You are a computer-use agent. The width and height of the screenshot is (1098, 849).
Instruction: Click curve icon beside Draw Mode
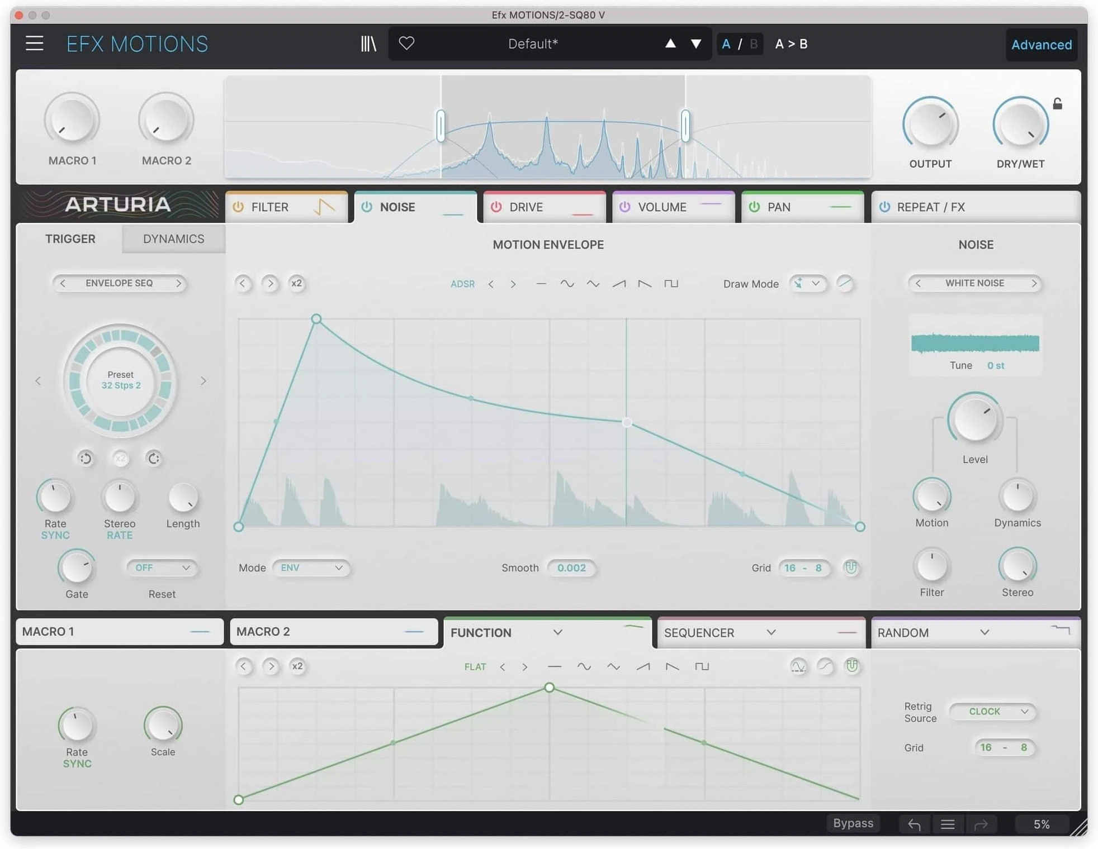[845, 283]
